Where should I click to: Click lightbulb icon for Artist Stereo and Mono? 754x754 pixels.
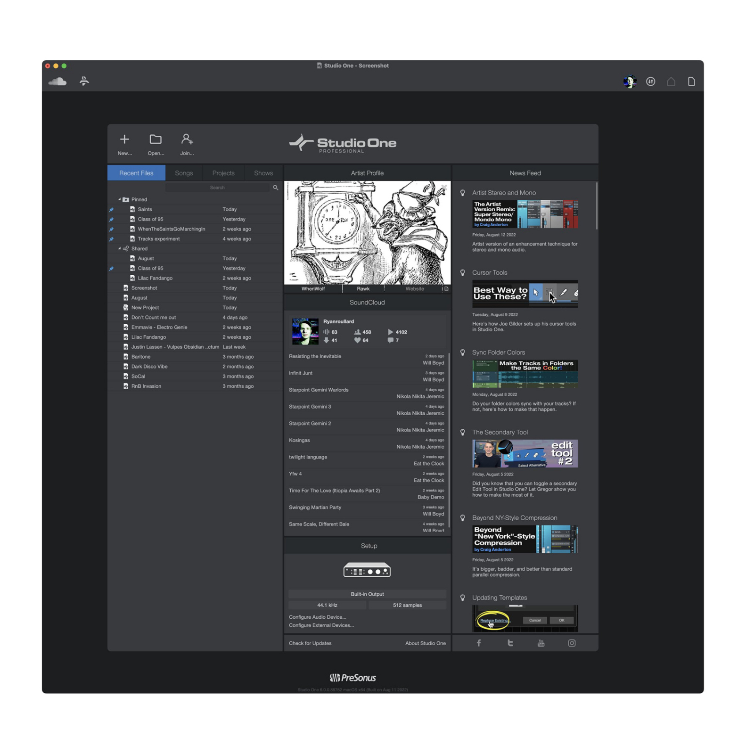(x=463, y=193)
